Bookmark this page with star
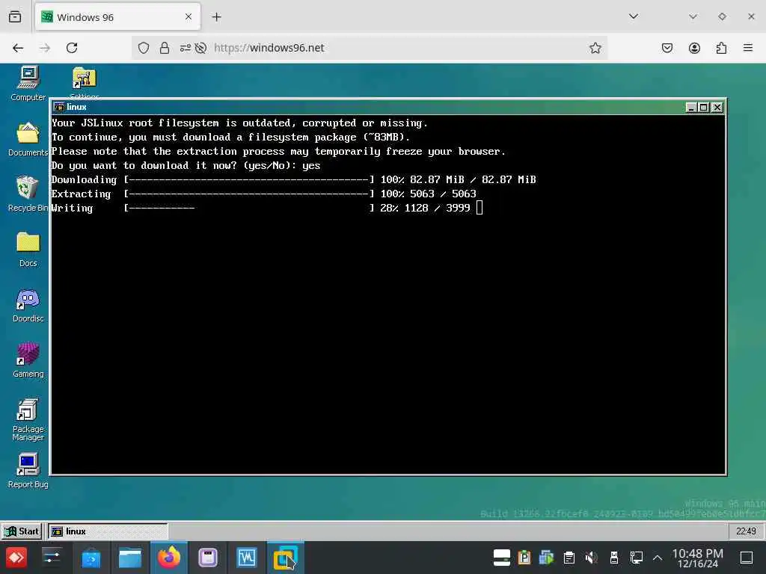 595,48
